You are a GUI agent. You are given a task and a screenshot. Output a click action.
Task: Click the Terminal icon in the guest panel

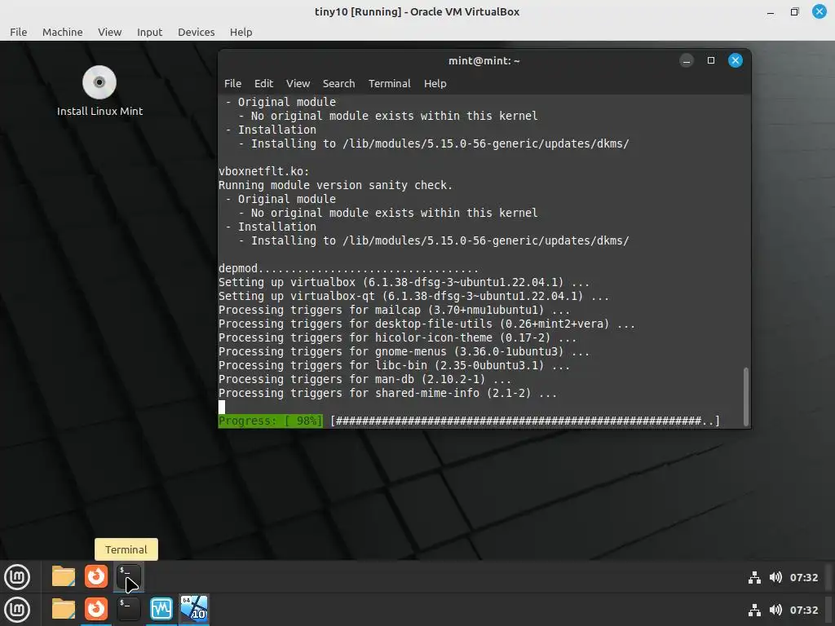click(128, 577)
